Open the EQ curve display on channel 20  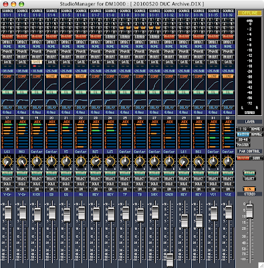click(51, 100)
